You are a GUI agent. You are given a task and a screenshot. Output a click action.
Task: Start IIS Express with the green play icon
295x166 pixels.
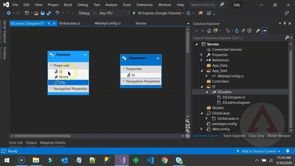click(134, 13)
